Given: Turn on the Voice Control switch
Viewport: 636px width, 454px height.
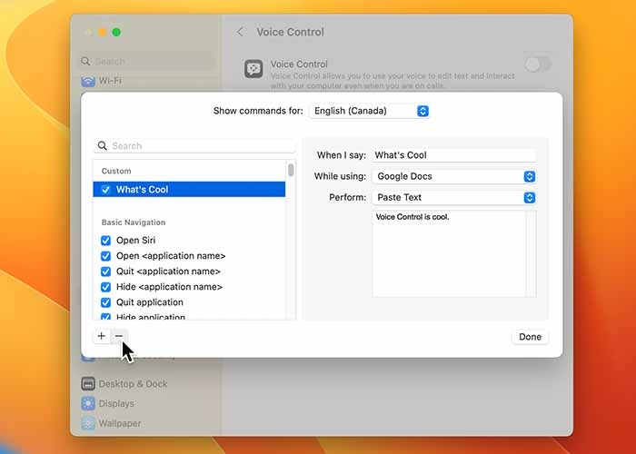Looking at the screenshot, I should click(x=538, y=64).
